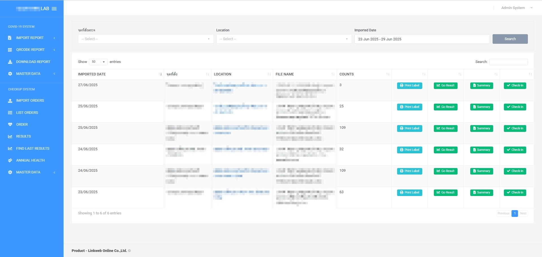The height and width of the screenshot is (257, 542).
Task: Open the Location select dropdown
Action: [284, 39]
